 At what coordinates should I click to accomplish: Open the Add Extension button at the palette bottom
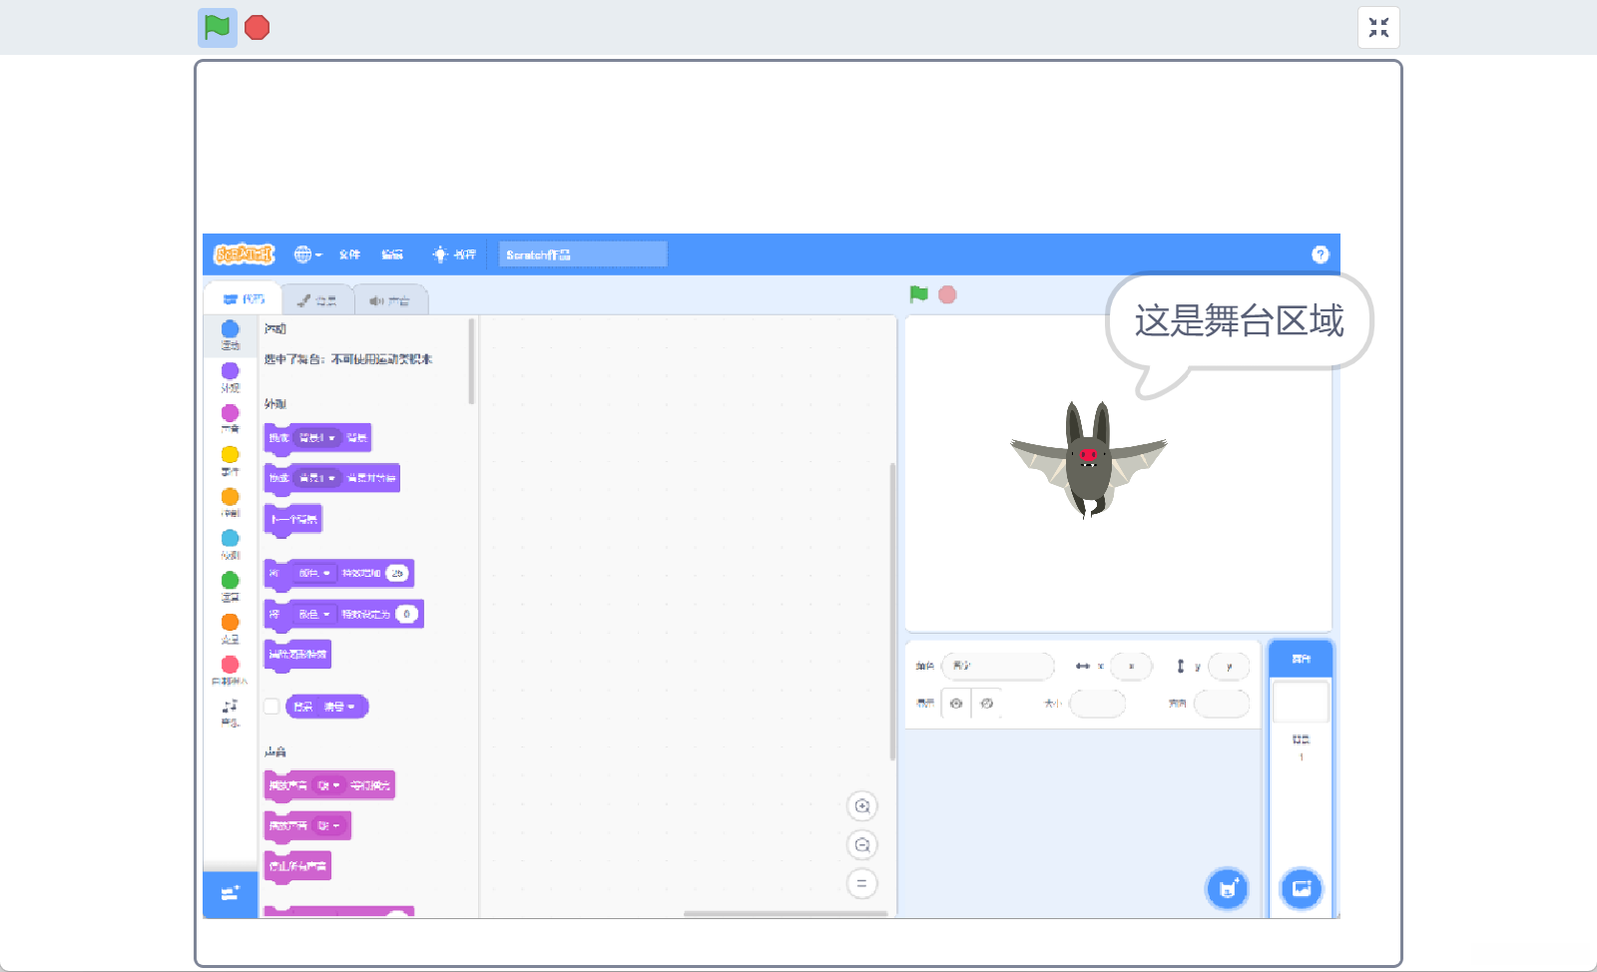coord(231,894)
